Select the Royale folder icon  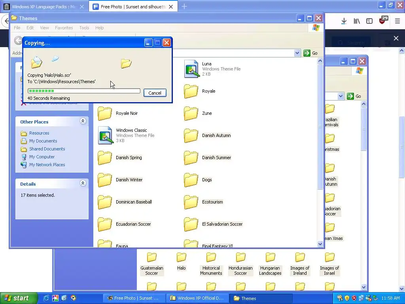click(191, 91)
